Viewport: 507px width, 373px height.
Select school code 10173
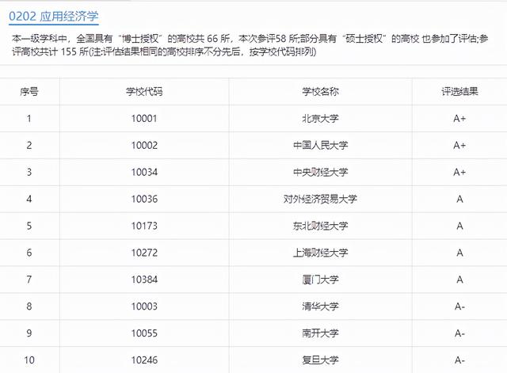click(x=144, y=226)
